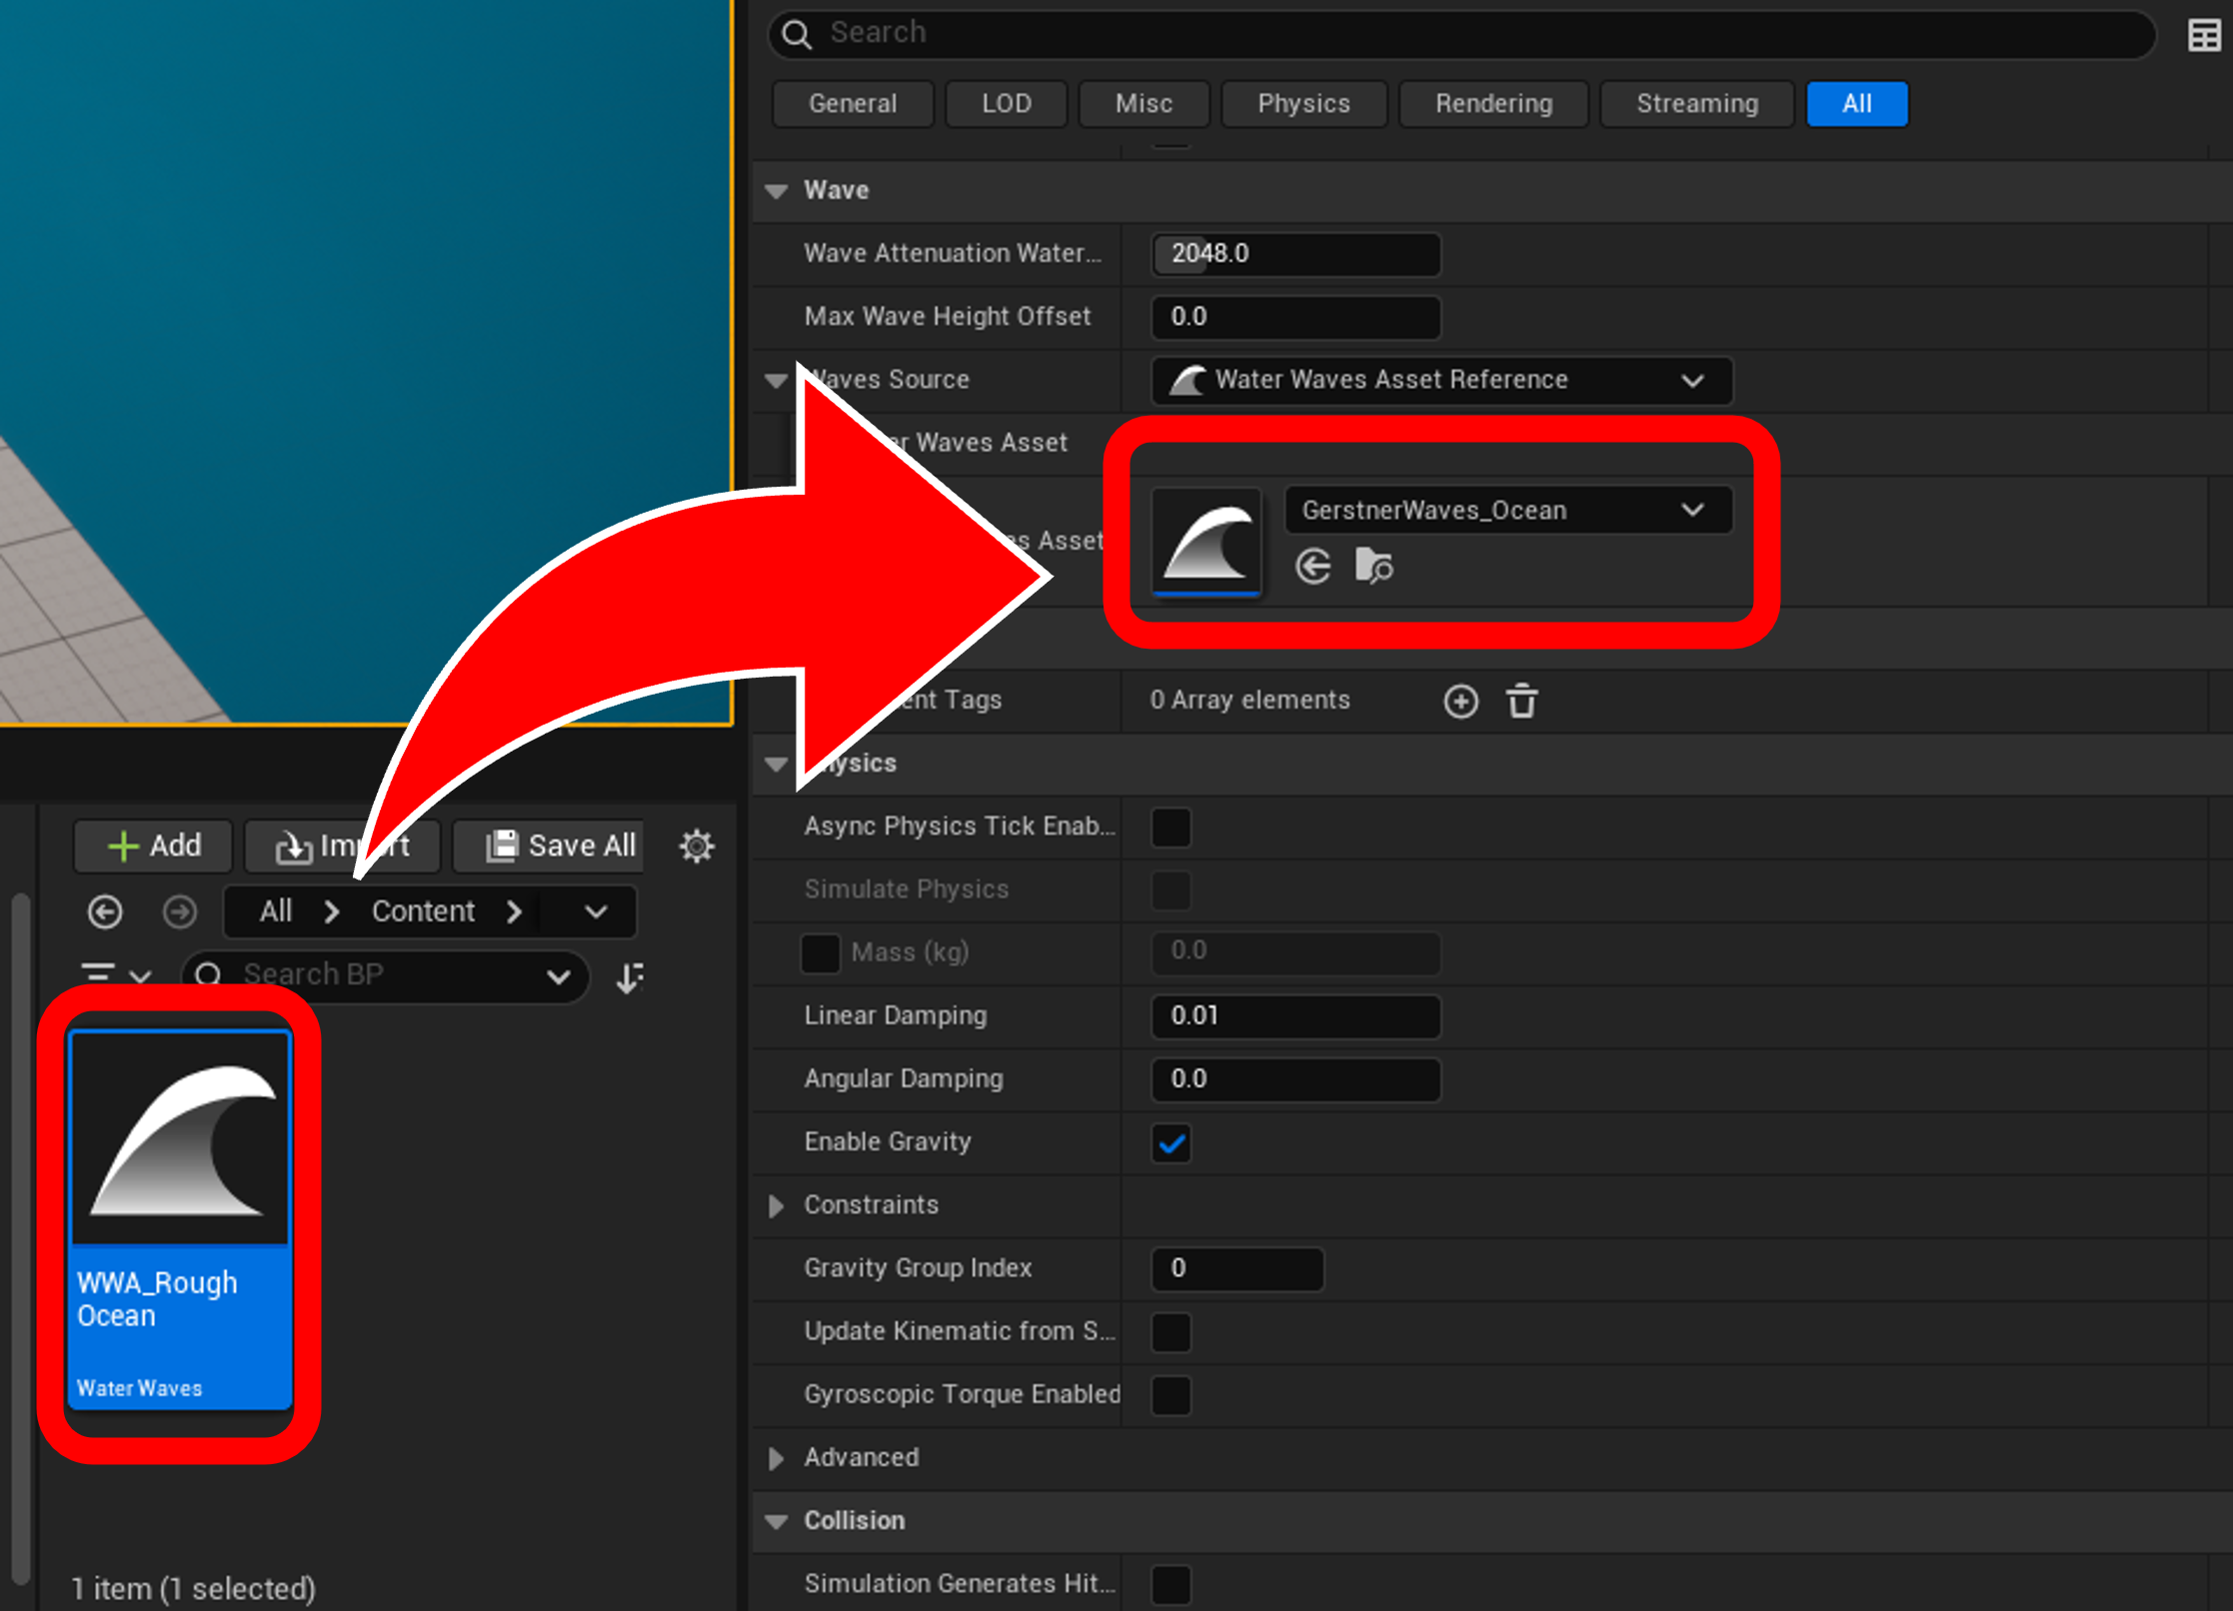Select the WWA_RoughOcean asset thumbnail
The width and height of the screenshot is (2233, 1611).
pos(180,1139)
